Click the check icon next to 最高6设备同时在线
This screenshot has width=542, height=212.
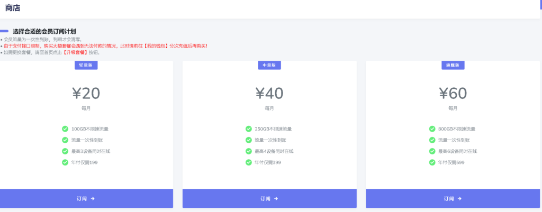[x=432, y=151]
